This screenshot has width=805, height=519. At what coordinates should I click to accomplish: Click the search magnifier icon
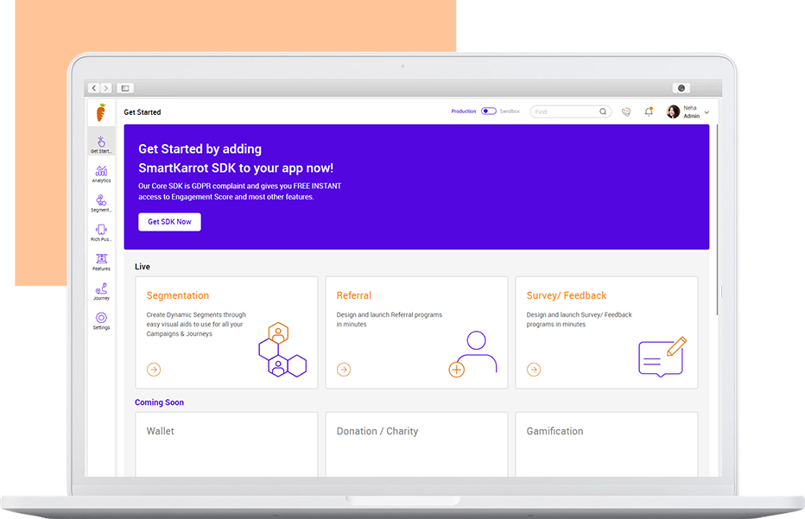click(x=603, y=111)
